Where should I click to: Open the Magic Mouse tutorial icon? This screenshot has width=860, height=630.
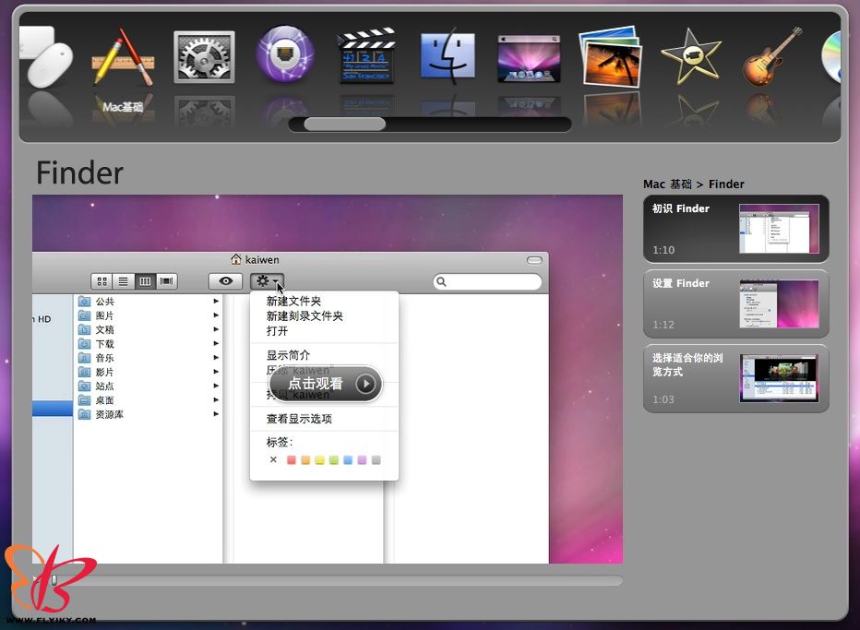[46, 57]
